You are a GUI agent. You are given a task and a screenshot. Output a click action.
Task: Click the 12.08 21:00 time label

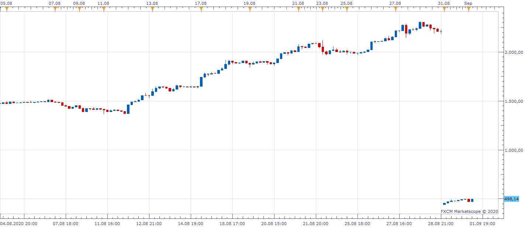(149, 223)
